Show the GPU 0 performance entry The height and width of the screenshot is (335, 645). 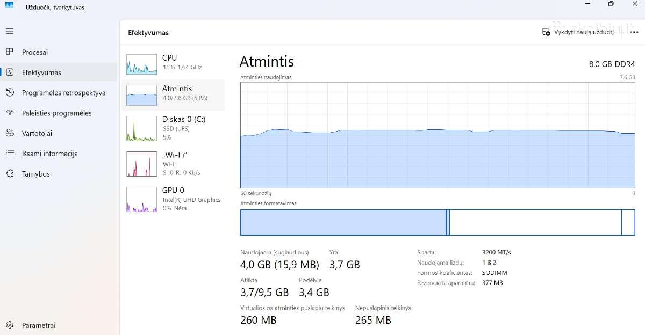[x=173, y=199]
